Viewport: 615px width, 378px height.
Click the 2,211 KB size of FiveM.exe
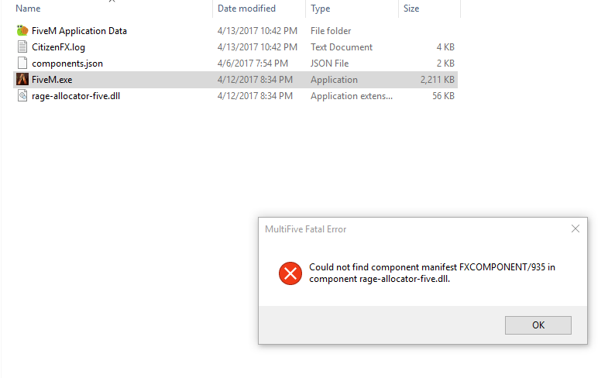(x=437, y=80)
